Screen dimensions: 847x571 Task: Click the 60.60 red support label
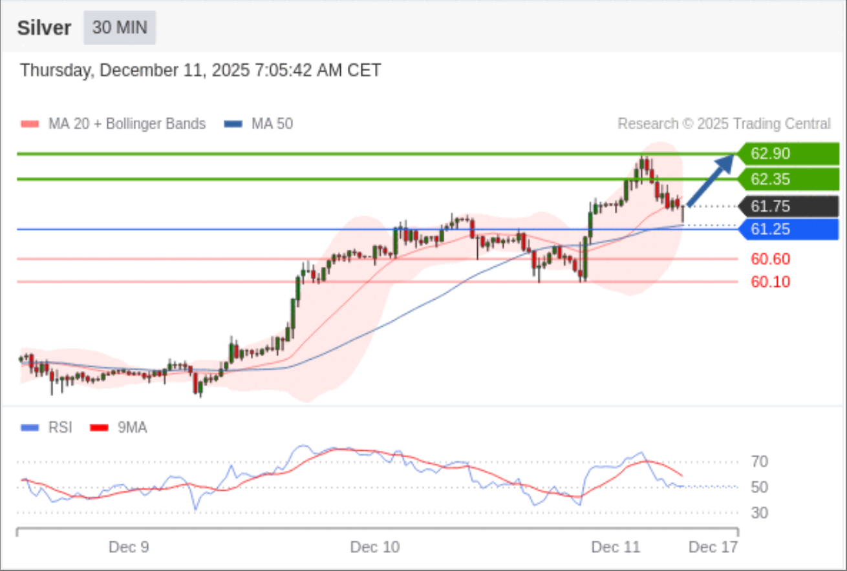[x=770, y=259]
